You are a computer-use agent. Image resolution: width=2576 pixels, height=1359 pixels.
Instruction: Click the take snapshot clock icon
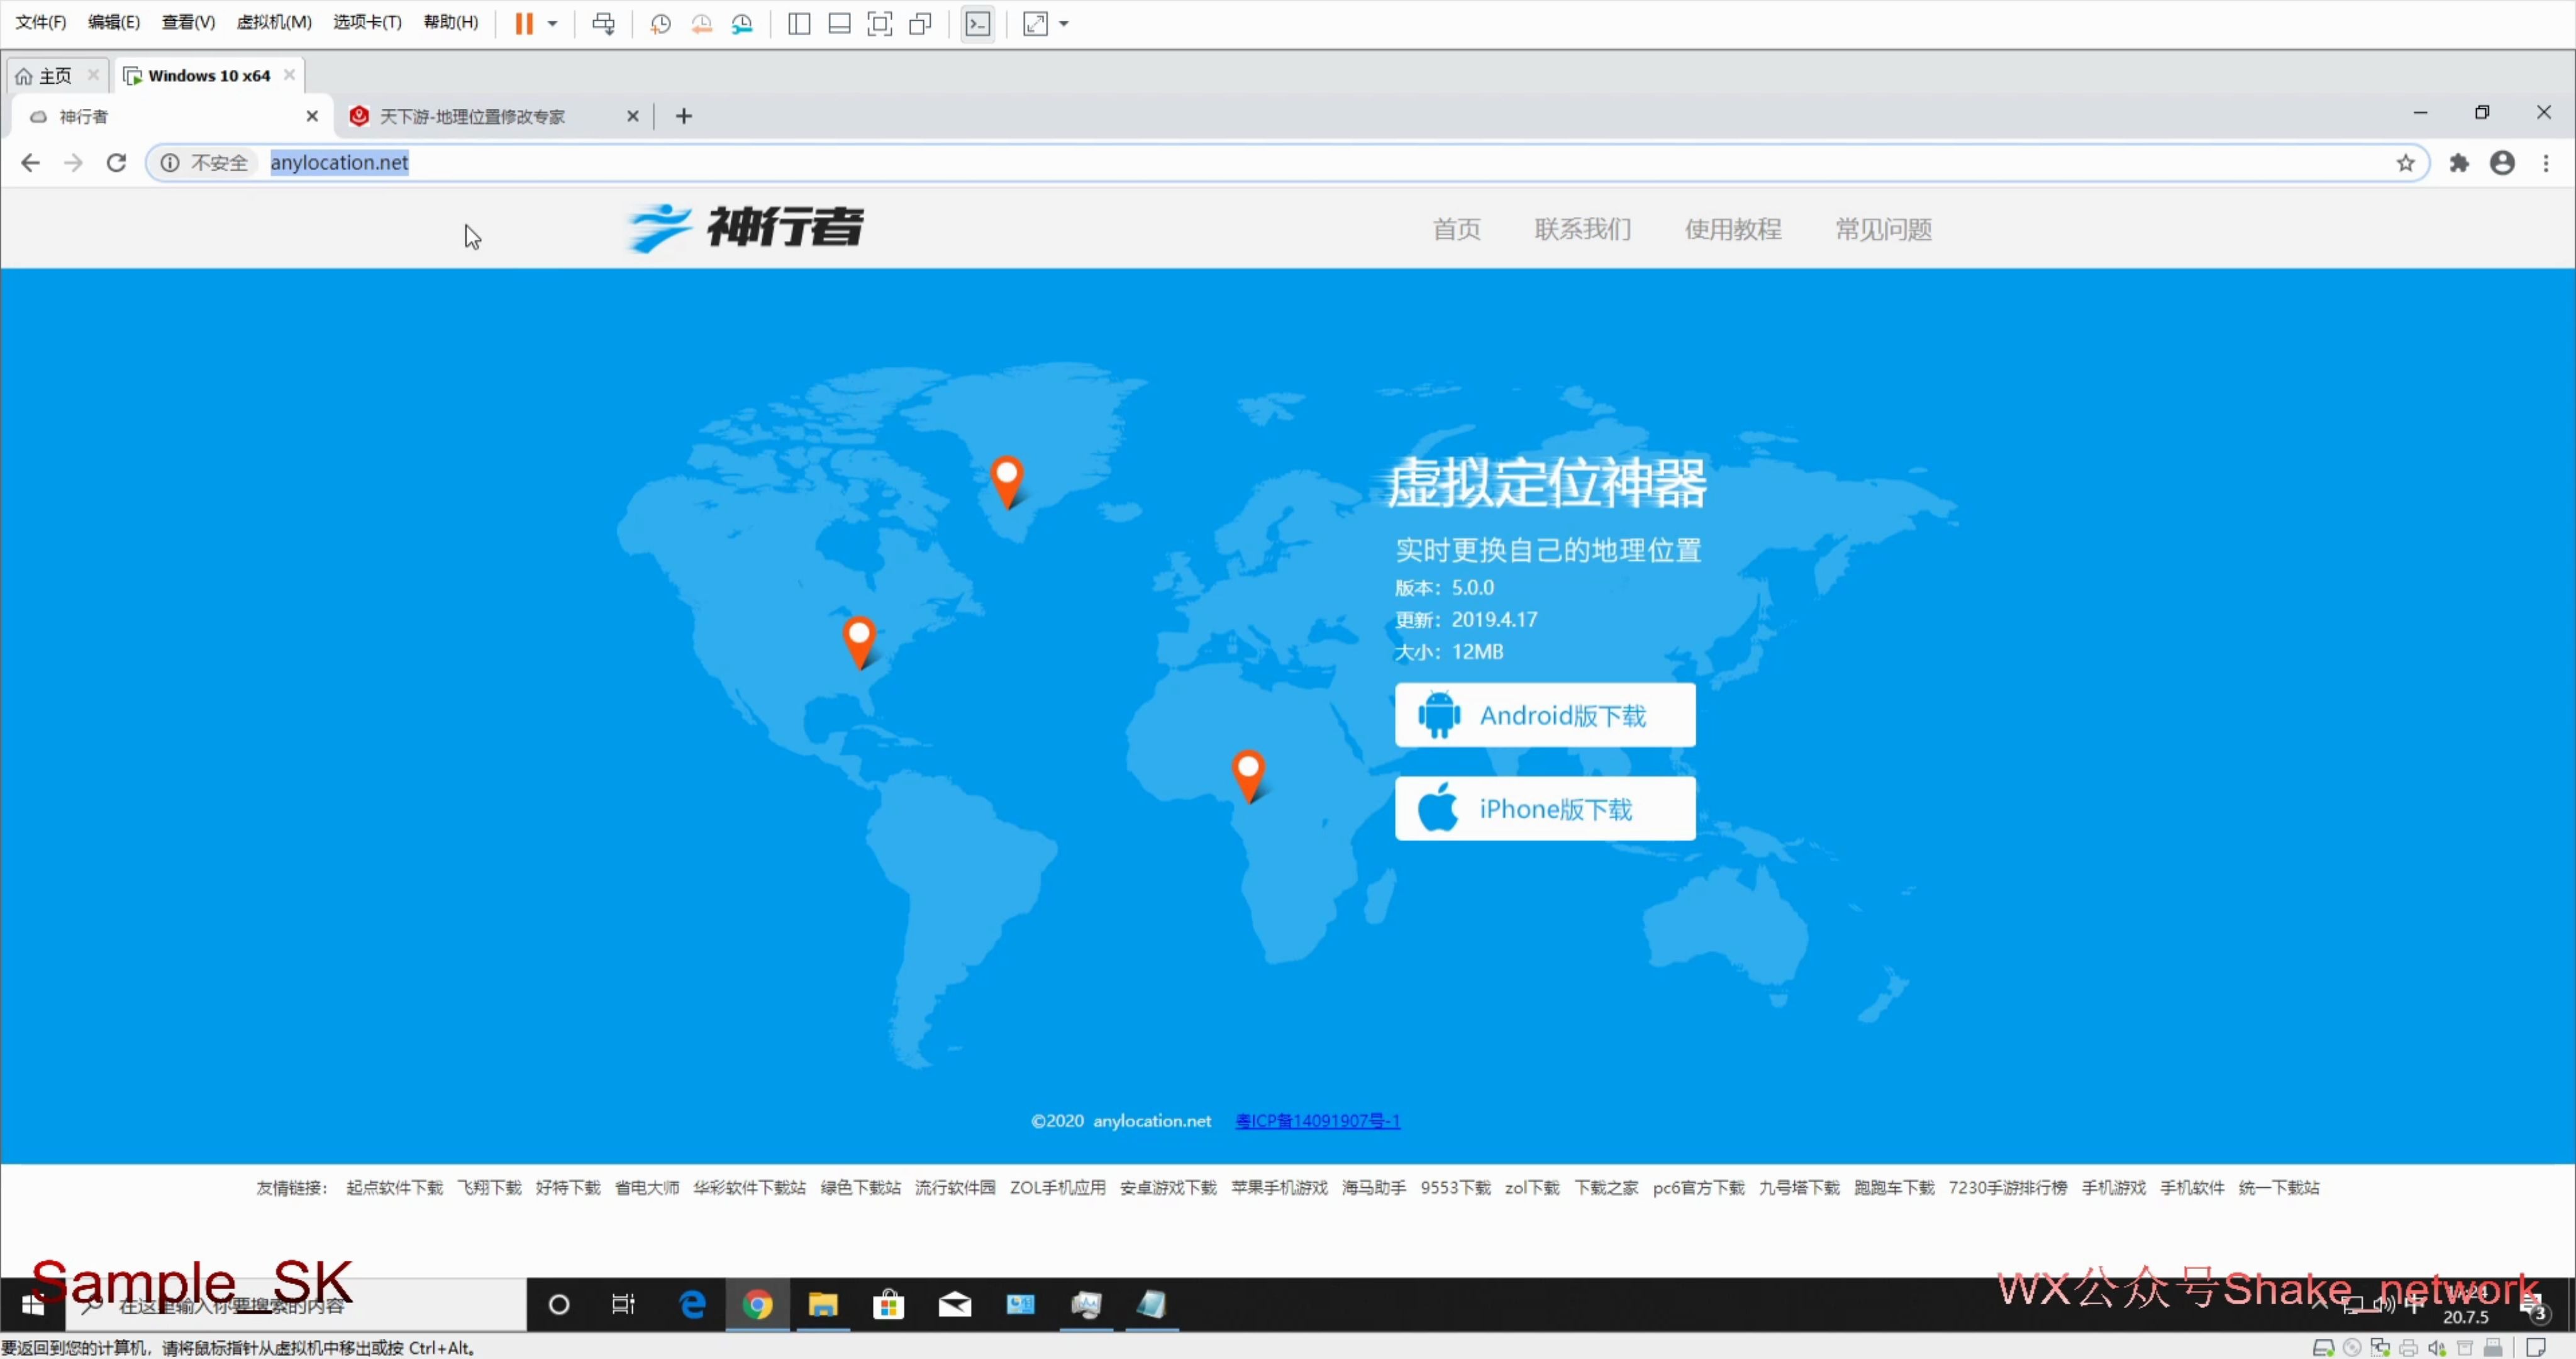click(x=660, y=23)
